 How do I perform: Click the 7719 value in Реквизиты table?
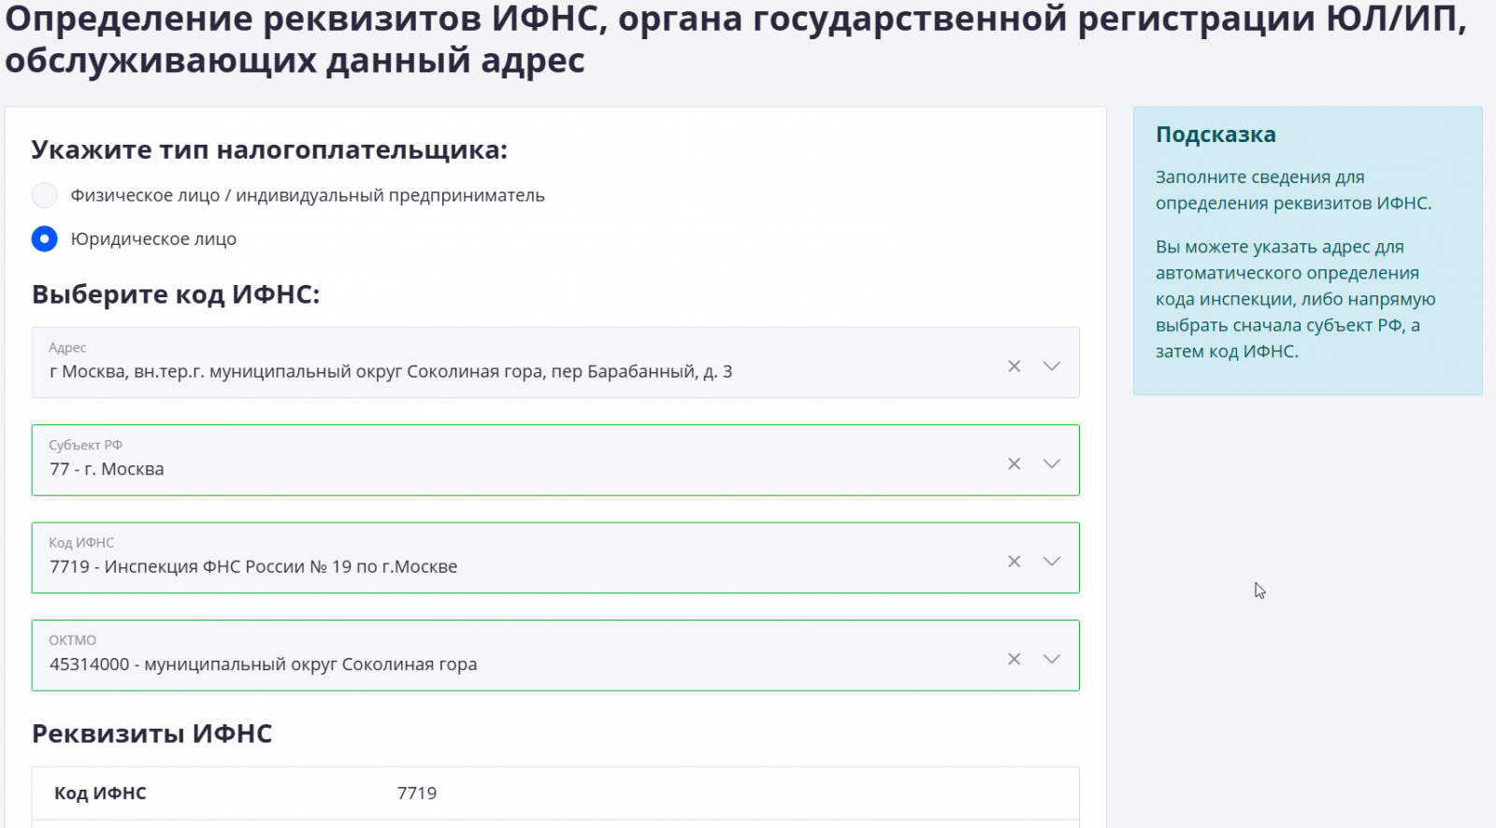point(417,793)
